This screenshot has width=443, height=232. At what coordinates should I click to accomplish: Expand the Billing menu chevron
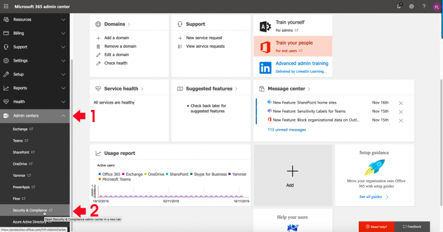tap(63, 33)
